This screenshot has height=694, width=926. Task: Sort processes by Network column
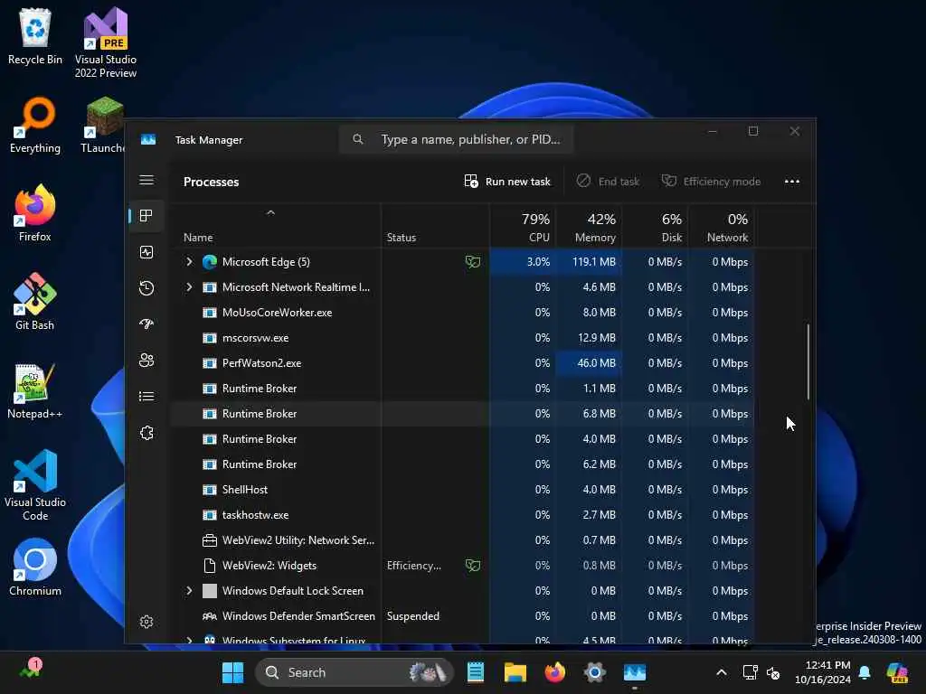(721, 227)
